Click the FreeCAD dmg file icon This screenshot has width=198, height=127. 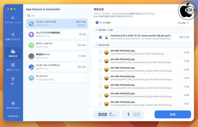[x=106, y=37]
